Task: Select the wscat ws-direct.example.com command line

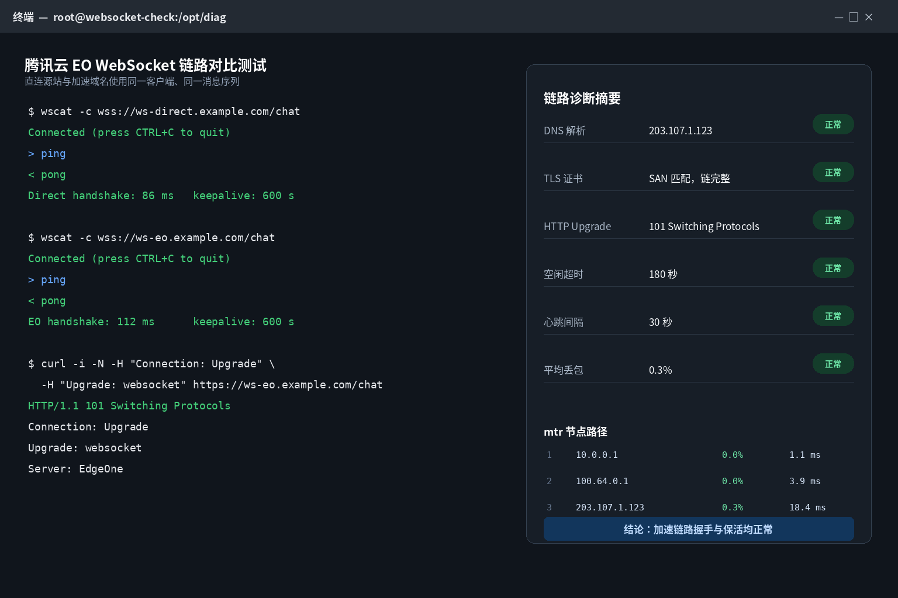Action: click(x=164, y=112)
